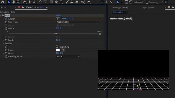Image resolution: width=175 pixels, height=98 pixels.
Task: Reset the Grid effect
Action: 59,16
